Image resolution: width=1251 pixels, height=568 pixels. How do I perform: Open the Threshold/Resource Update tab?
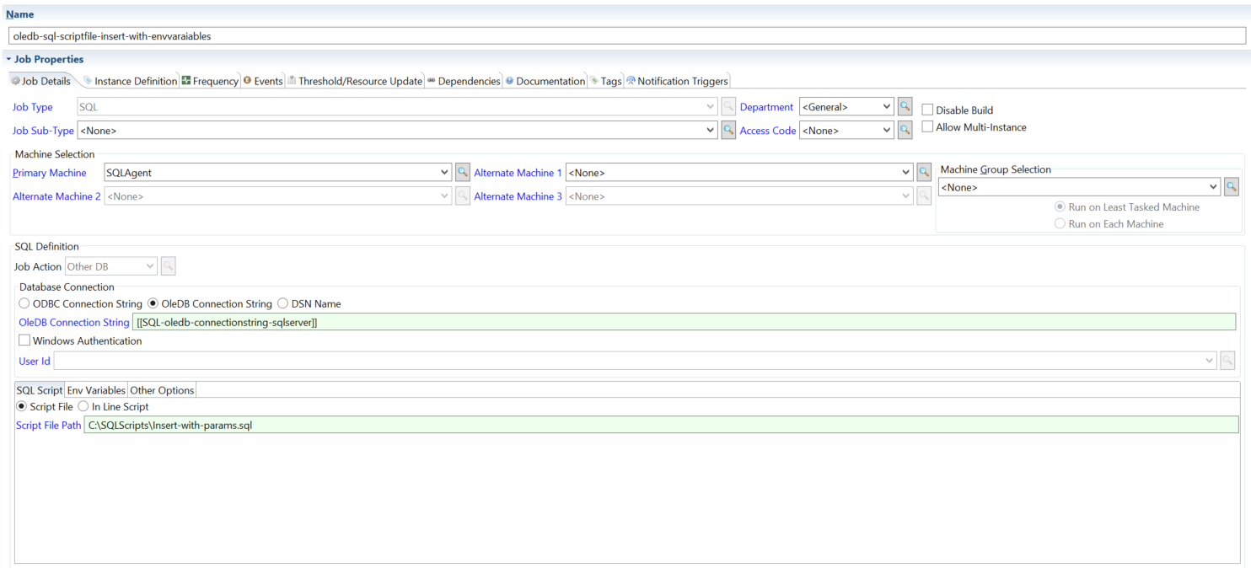(355, 81)
